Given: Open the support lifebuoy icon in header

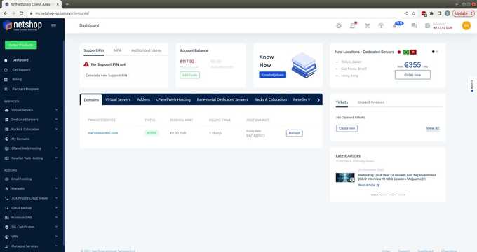Looking at the screenshot, I should pos(339,26).
